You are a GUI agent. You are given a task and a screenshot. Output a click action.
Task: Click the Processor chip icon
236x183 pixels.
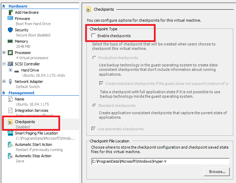pos(10,53)
